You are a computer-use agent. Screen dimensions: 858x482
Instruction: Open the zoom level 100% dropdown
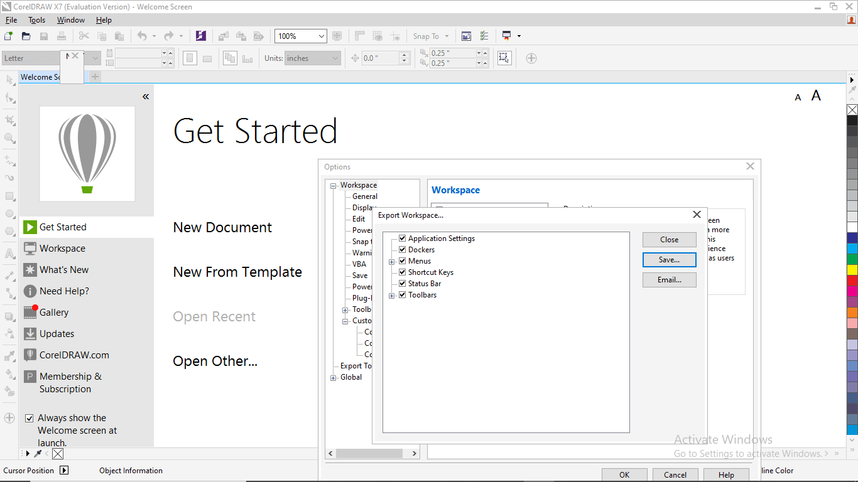coord(322,36)
